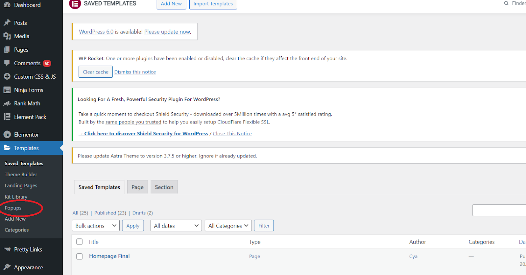Click the Custom CSS & JS plus icon

point(7,76)
